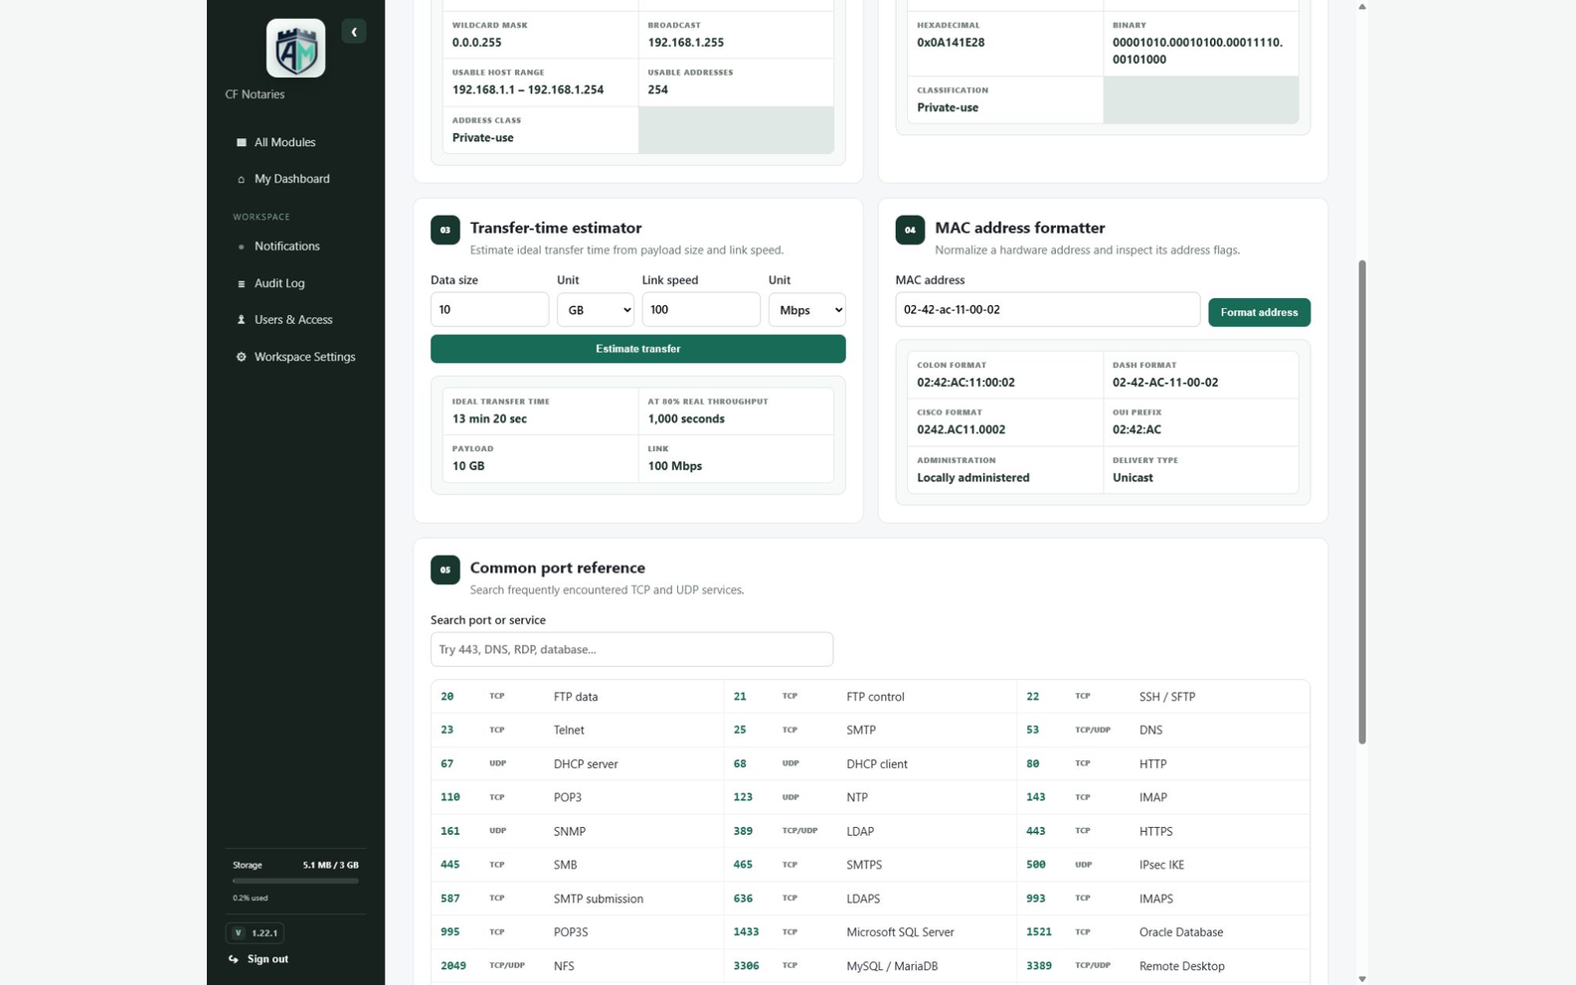The width and height of the screenshot is (1576, 985).
Task: Click port 22 SSH / SFTP row
Action: click(1162, 698)
